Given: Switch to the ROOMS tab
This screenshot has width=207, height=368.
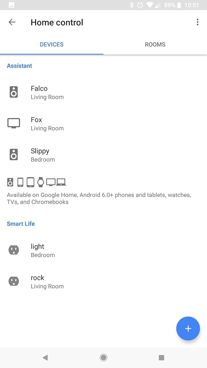Looking at the screenshot, I should [155, 45].
